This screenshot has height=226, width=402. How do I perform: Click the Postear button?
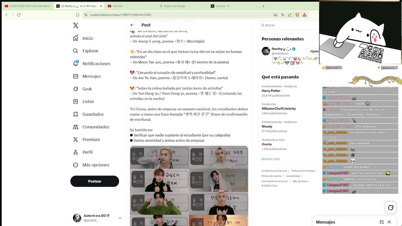pyautogui.click(x=95, y=181)
